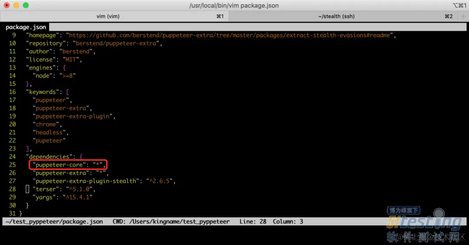Click the "^2.6.5" version value
The height and width of the screenshot is (245, 469).
pos(159,181)
